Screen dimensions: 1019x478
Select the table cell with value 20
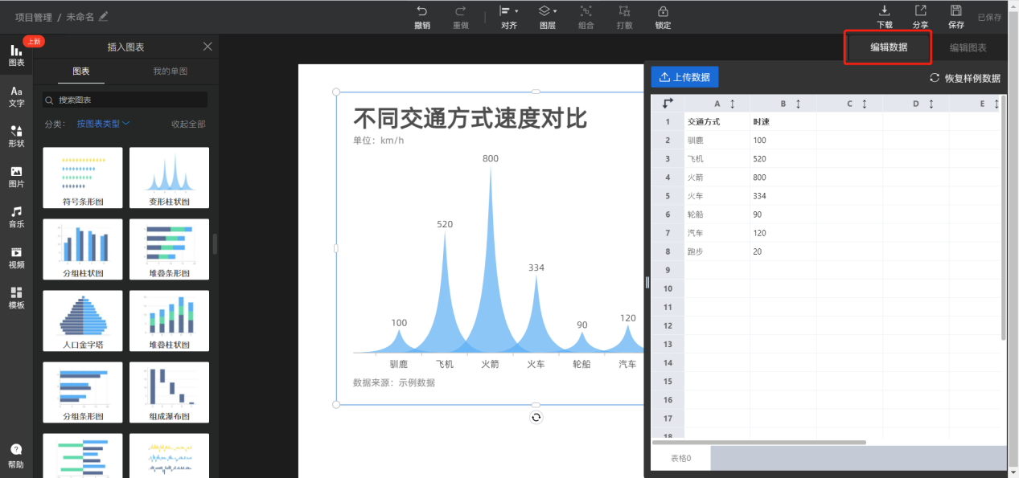click(x=783, y=251)
